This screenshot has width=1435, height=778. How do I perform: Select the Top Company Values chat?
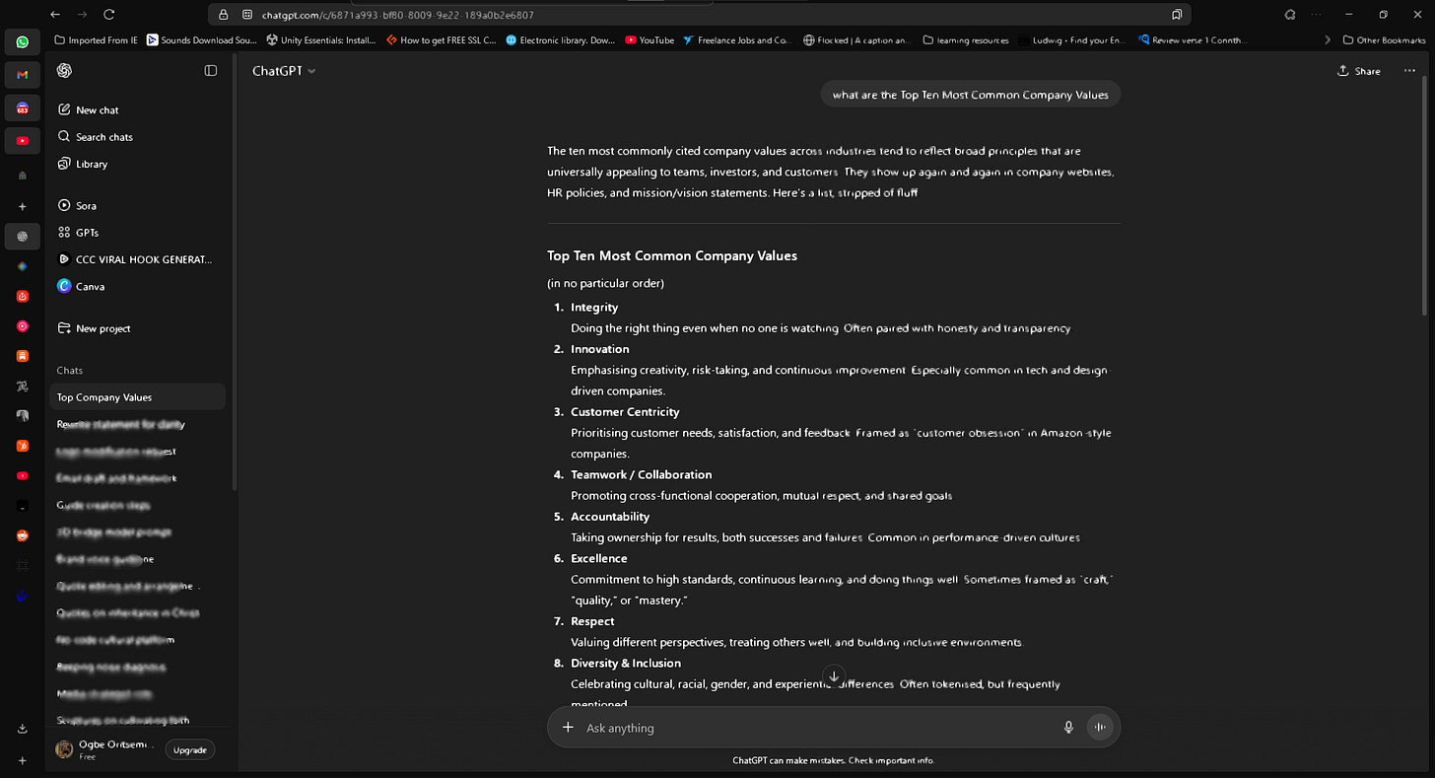click(138, 397)
